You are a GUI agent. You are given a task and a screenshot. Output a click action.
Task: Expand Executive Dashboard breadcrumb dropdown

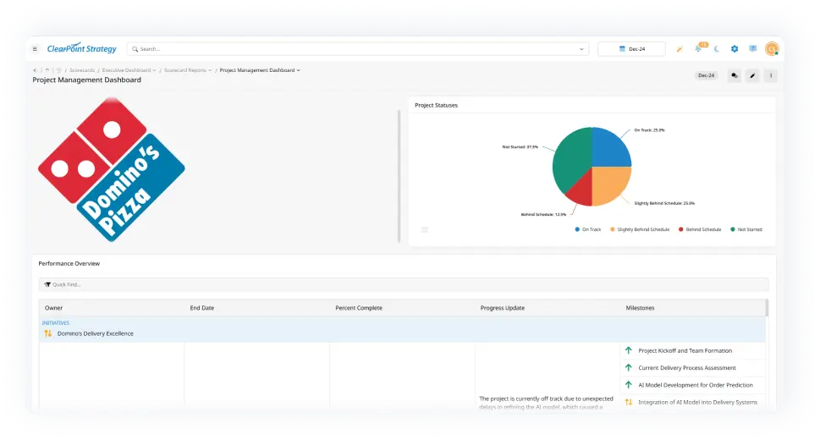pyautogui.click(x=154, y=70)
